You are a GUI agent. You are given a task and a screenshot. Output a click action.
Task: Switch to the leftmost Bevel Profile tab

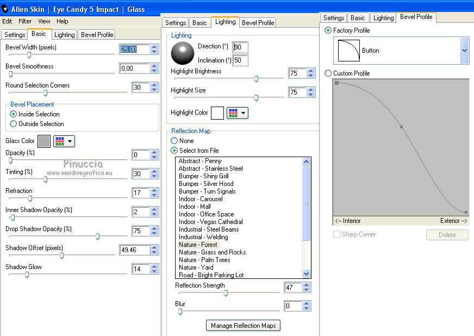pos(97,35)
